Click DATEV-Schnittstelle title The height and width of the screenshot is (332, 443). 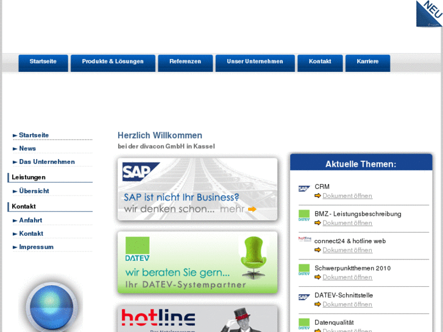(x=344, y=295)
